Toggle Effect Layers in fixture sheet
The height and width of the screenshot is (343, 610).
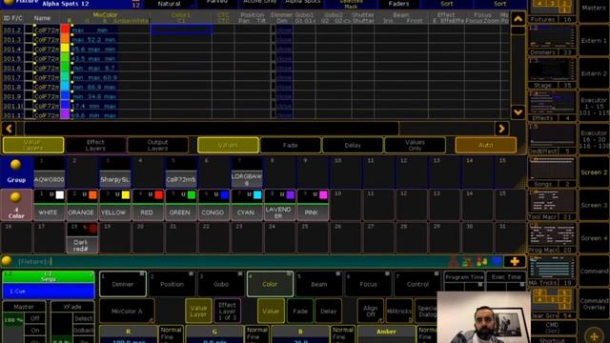95,145
